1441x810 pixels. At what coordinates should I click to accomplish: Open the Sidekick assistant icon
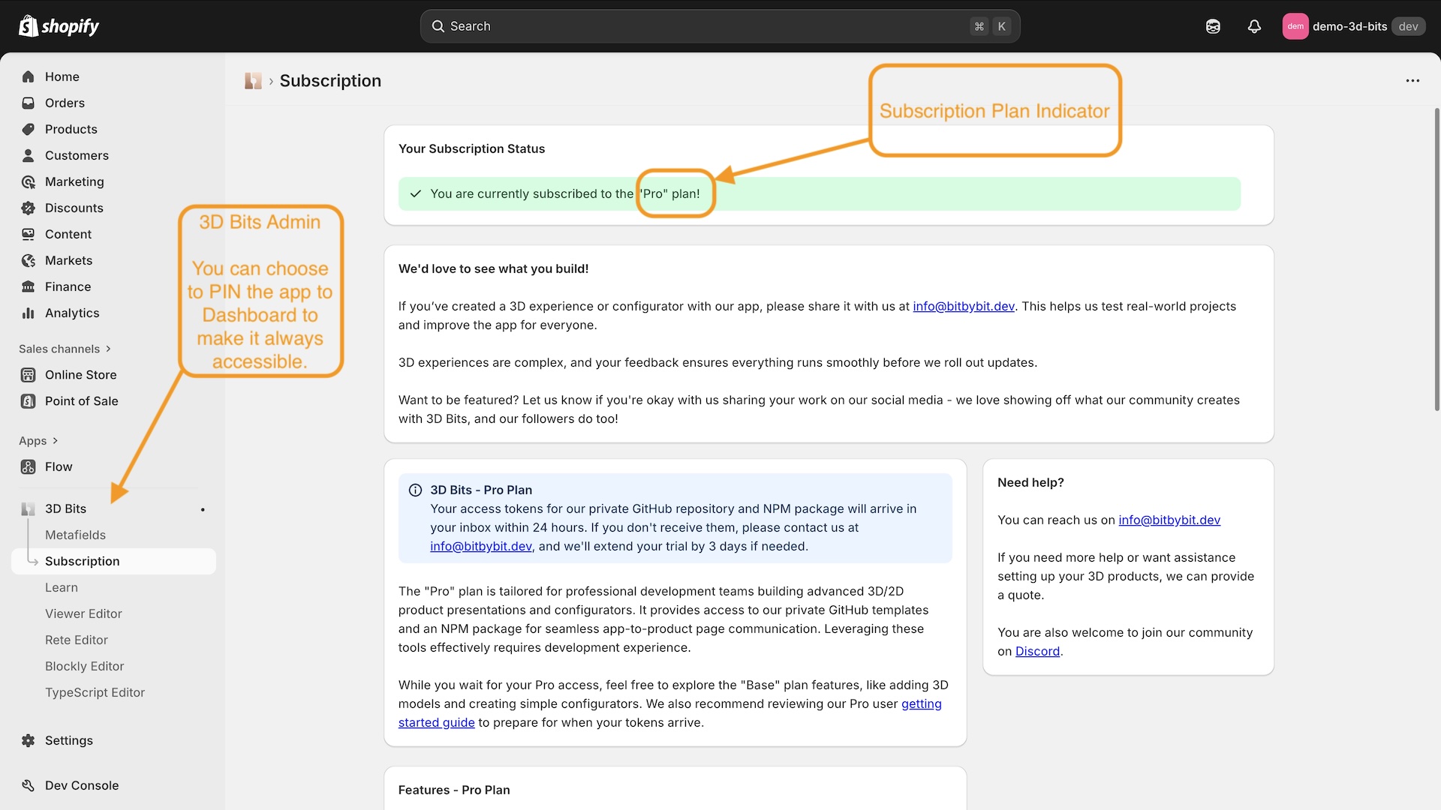[x=1213, y=26]
